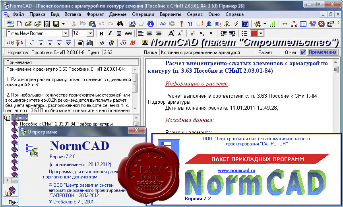Click the save floppy disk icon
This screenshot has width=343, height=207.
[x=56, y=23]
